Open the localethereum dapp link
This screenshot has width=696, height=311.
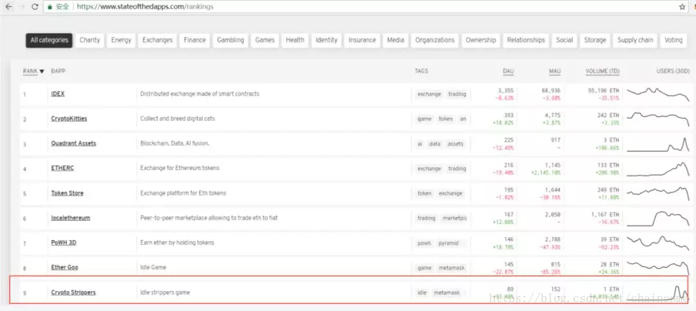pyautogui.click(x=71, y=218)
